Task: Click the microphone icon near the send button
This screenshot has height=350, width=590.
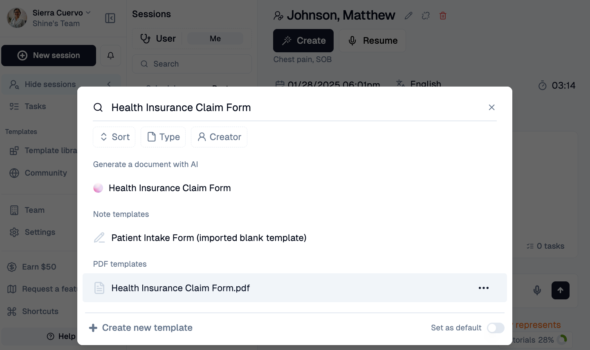Action: point(537,290)
